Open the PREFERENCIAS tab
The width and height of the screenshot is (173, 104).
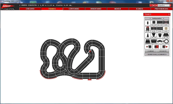tap(161, 9)
